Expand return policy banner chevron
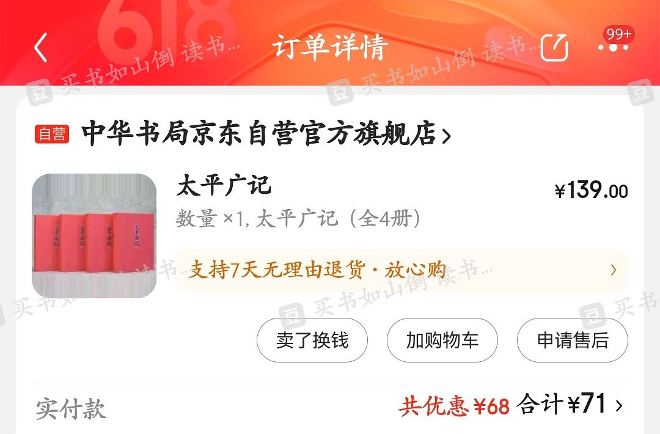Image resolution: width=660 pixels, height=434 pixels. pyautogui.click(x=614, y=270)
